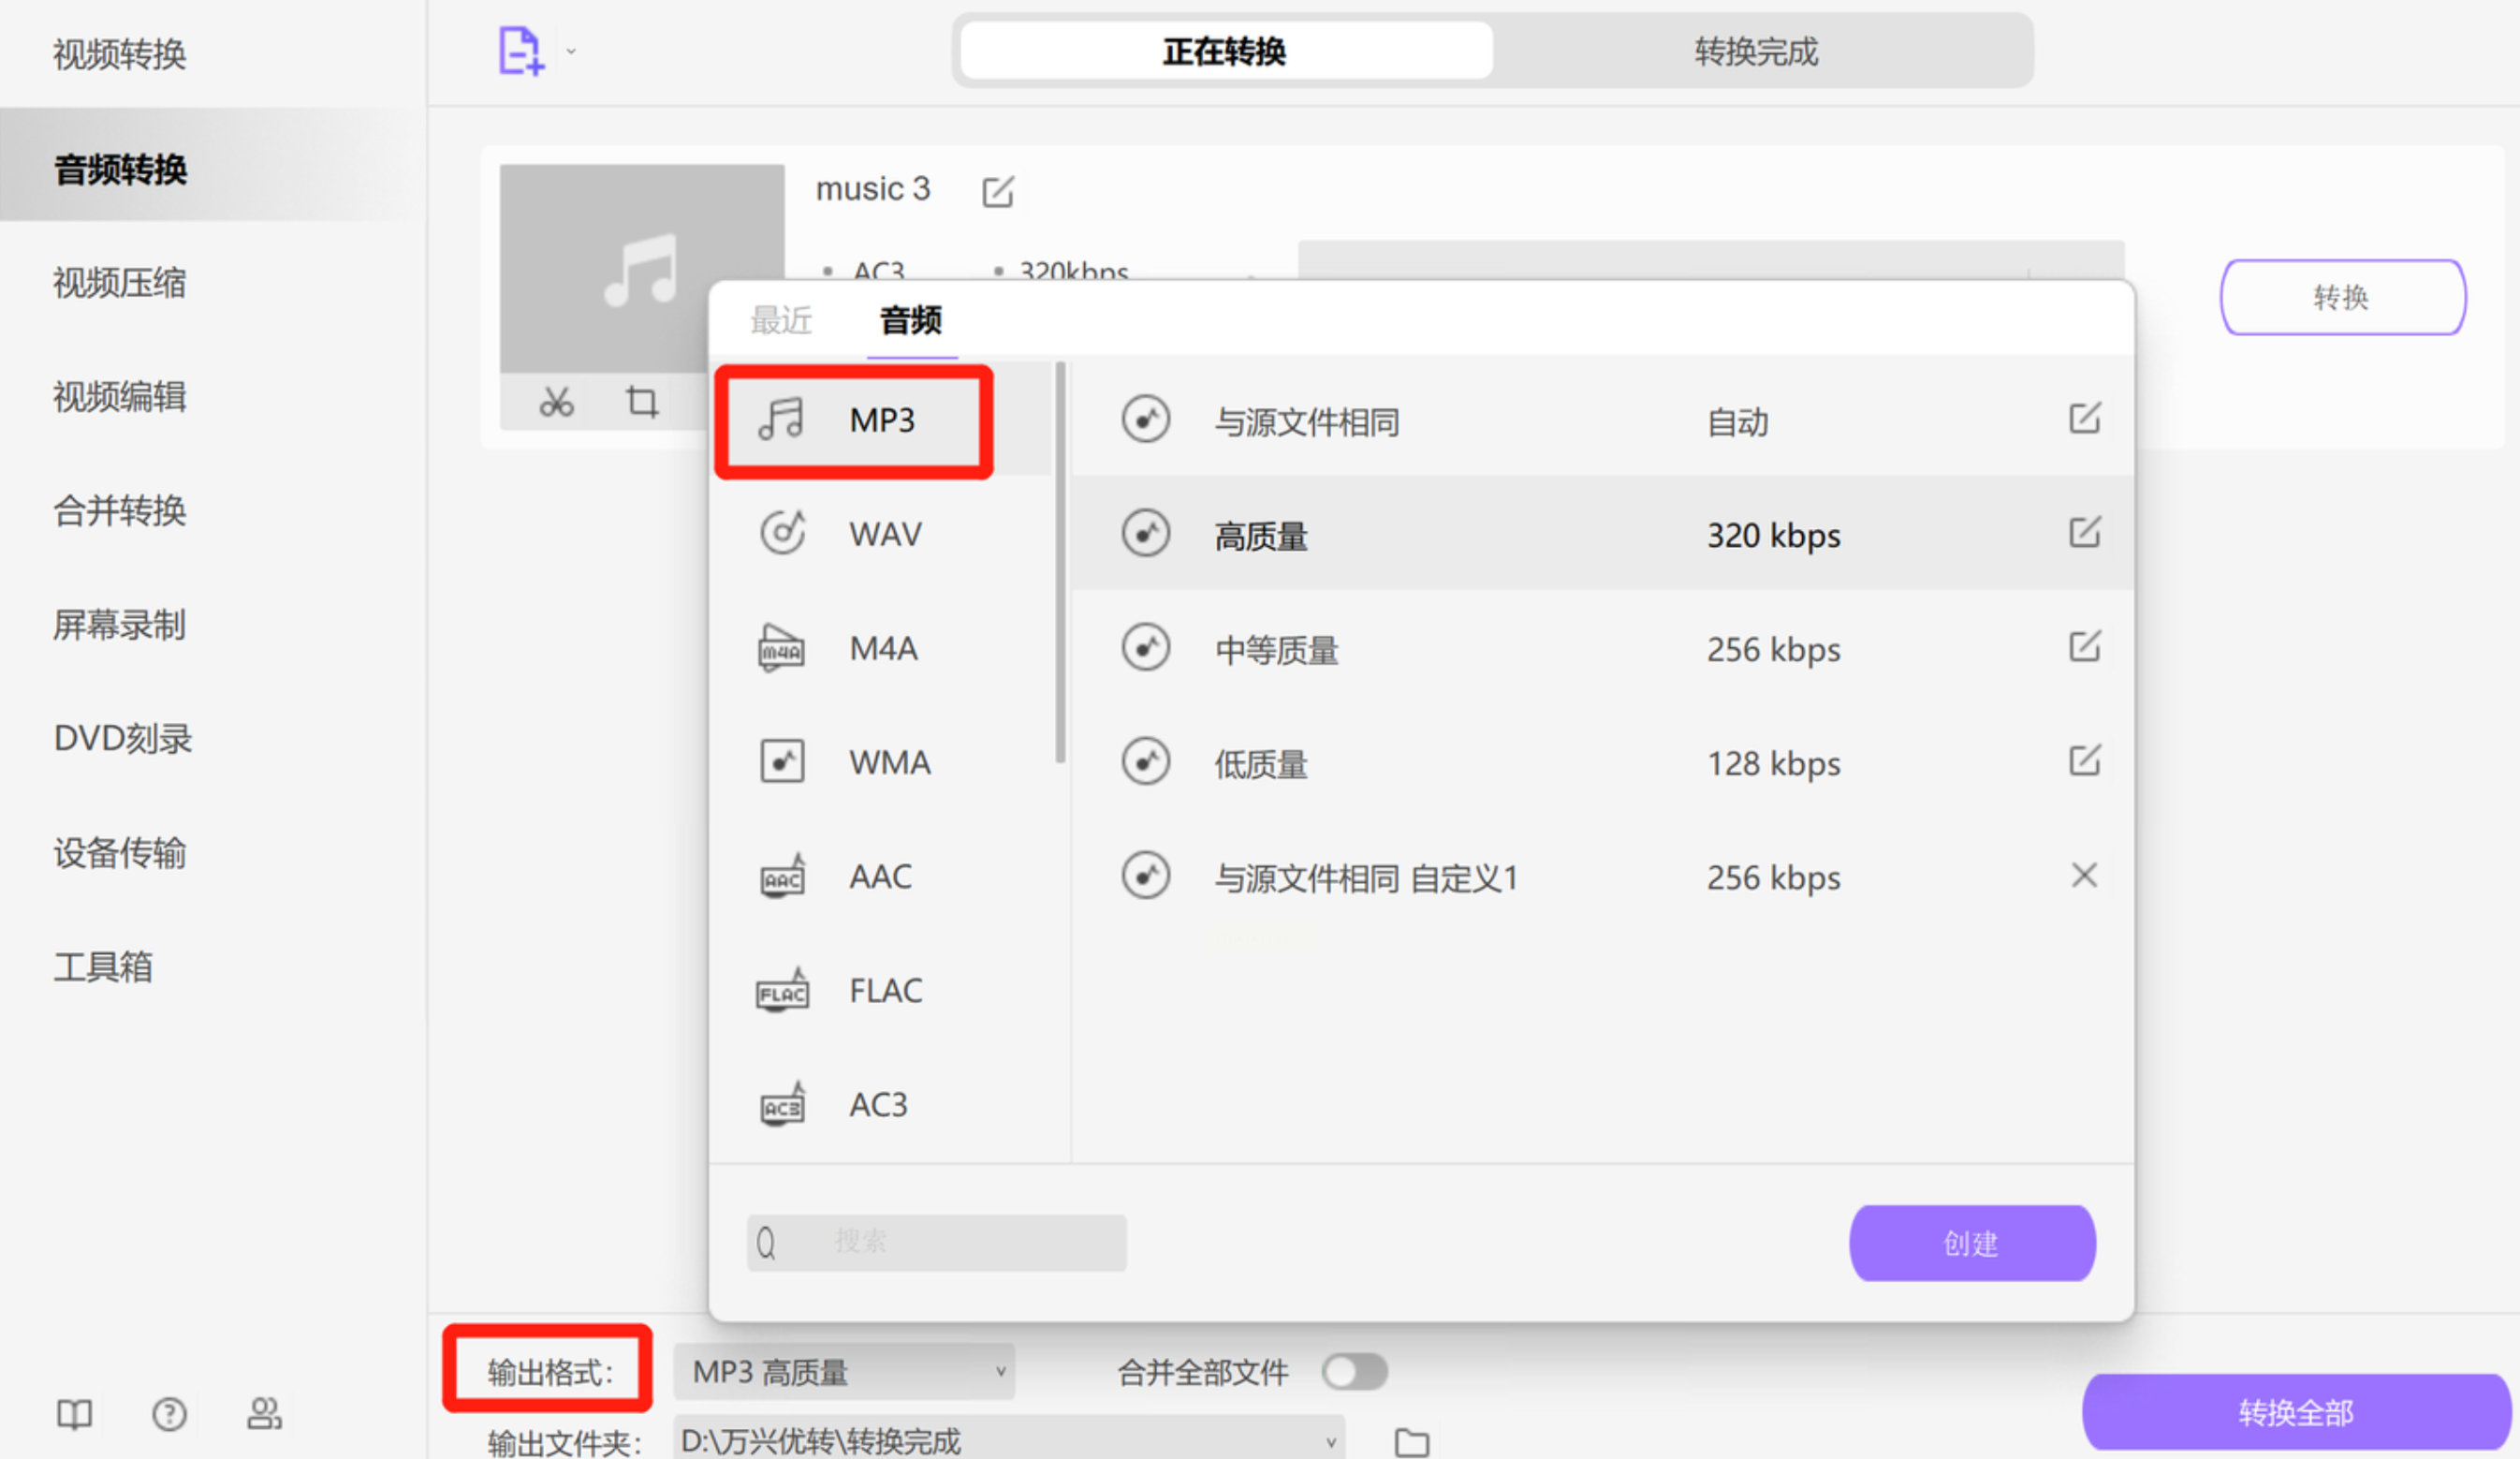
Task: Open the dropdown arrow beside add file
Action: 571,51
